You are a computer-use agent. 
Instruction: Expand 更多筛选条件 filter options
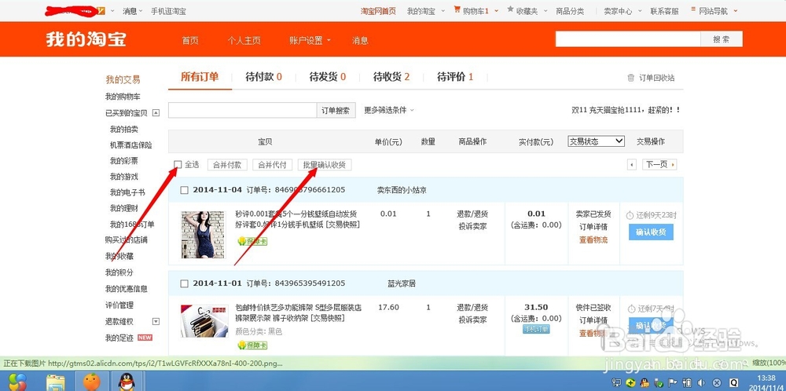(389, 110)
